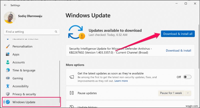The height and width of the screenshot is (108, 200).
Task: Open the Apps settings page
Action: 16,54
